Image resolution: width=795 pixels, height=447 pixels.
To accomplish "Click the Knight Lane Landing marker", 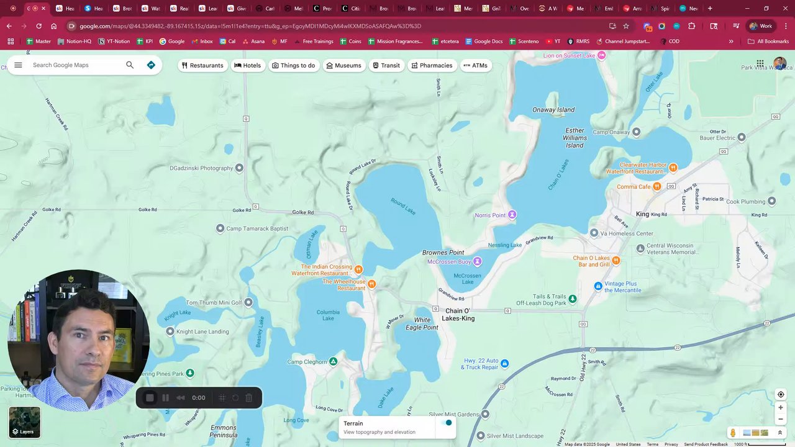I will point(170,332).
